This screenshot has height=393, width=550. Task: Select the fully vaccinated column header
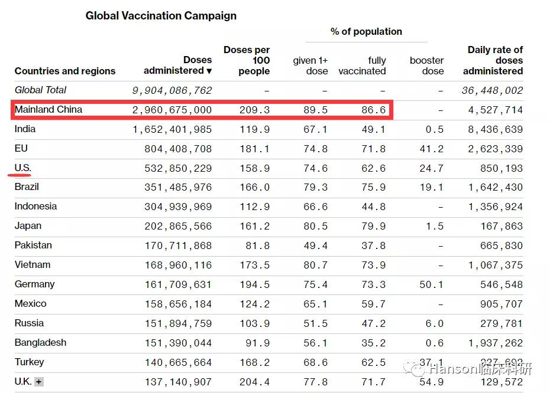pyautogui.click(x=363, y=65)
